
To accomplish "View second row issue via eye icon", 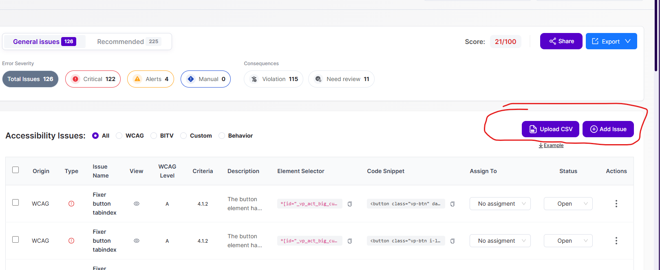I will pos(137,241).
